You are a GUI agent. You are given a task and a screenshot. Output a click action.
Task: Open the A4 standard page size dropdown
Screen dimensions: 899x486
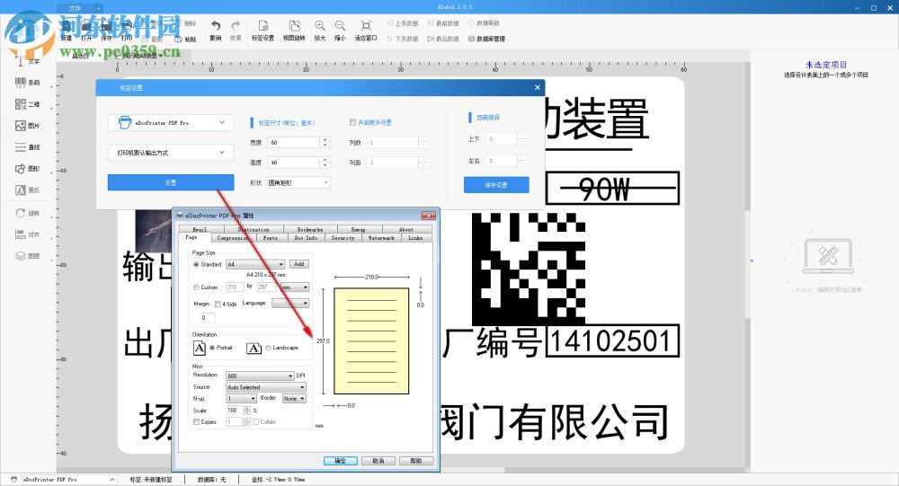(255, 264)
